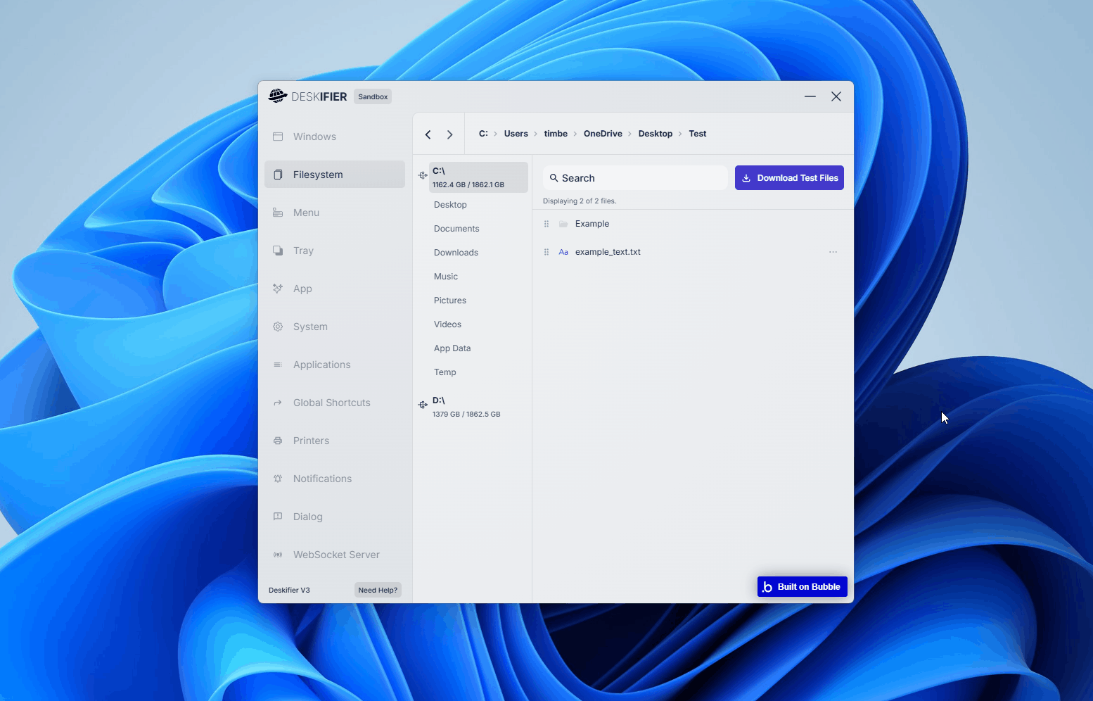The image size is (1093, 701).
Task: Go to WebSocket Server in the sidebar
Action: pos(335,555)
